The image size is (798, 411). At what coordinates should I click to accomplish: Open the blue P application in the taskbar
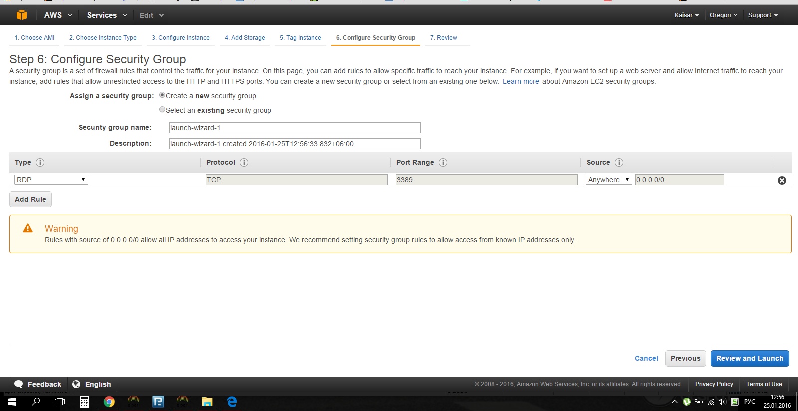click(x=158, y=402)
